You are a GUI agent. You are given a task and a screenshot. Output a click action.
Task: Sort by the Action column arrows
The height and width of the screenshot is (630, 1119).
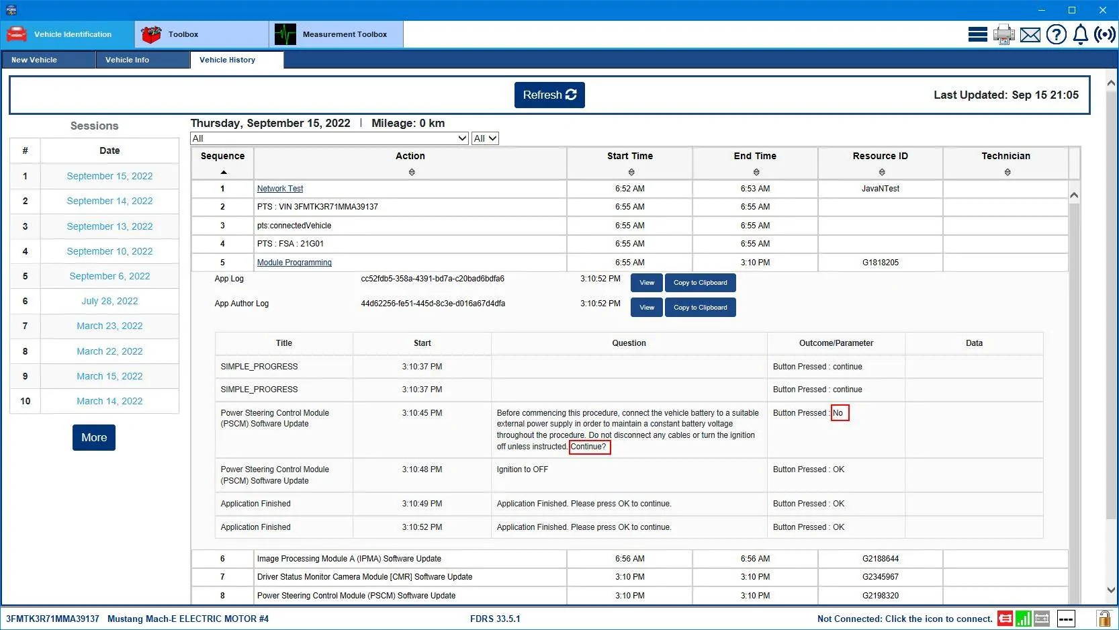tap(412, 173)
